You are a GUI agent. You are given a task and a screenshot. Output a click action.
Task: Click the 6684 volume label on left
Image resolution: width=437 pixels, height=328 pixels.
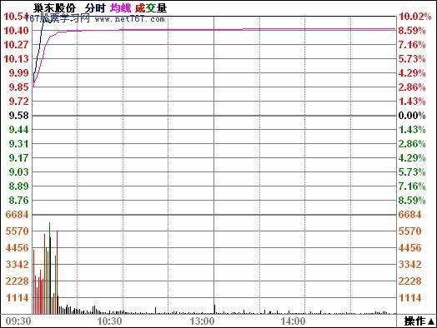17,215
